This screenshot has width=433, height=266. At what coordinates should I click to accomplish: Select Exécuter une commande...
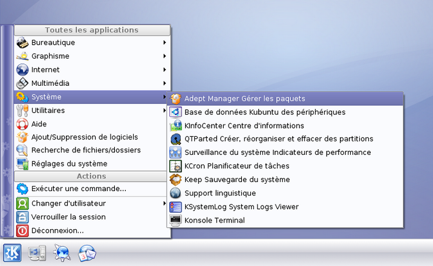click(x=79, y=189)
